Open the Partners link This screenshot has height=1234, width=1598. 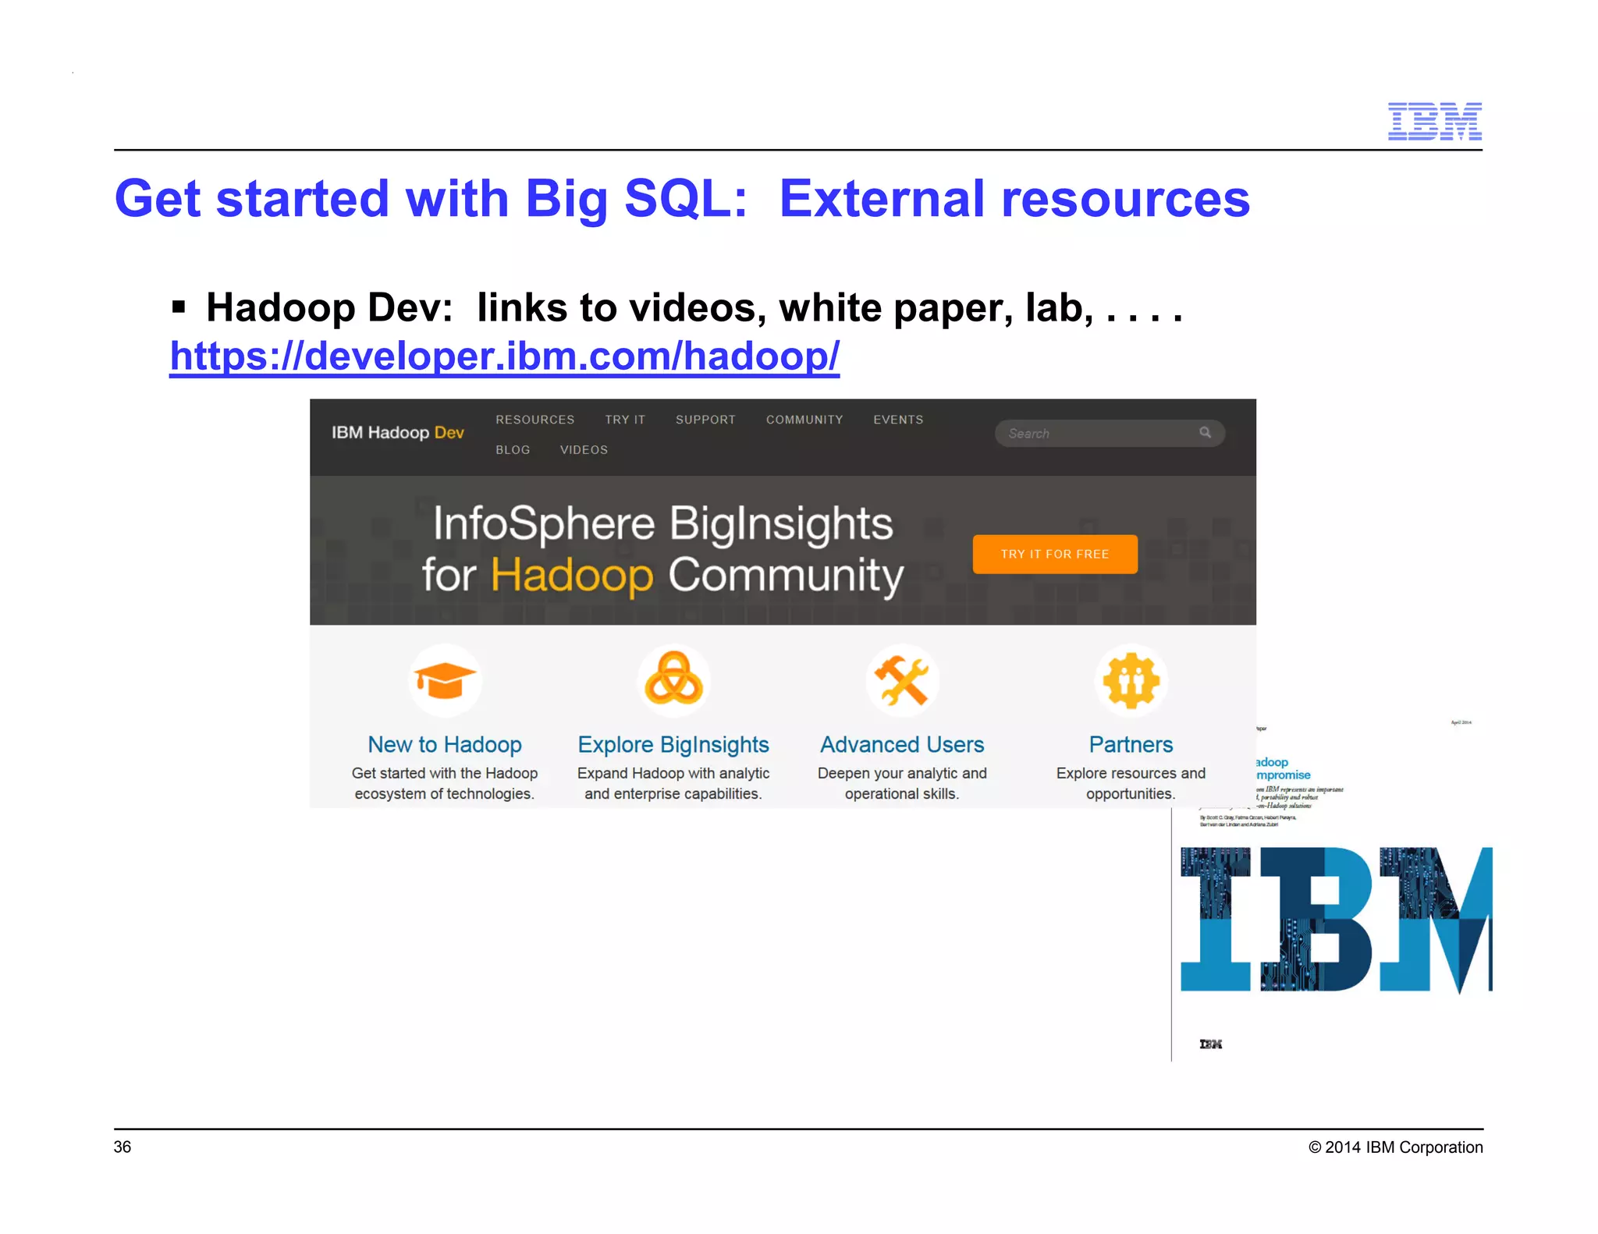tap(1131, 745)
